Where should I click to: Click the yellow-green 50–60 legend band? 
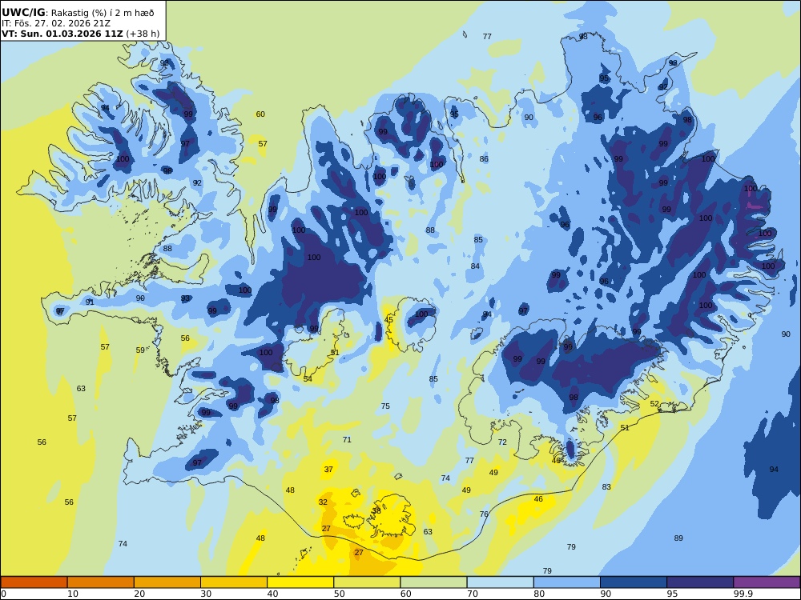pyautogui.click(x=367, y=582)
